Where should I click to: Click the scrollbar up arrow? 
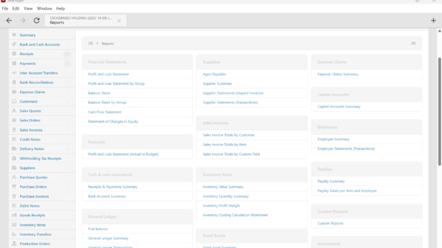[x=439, y=31]
